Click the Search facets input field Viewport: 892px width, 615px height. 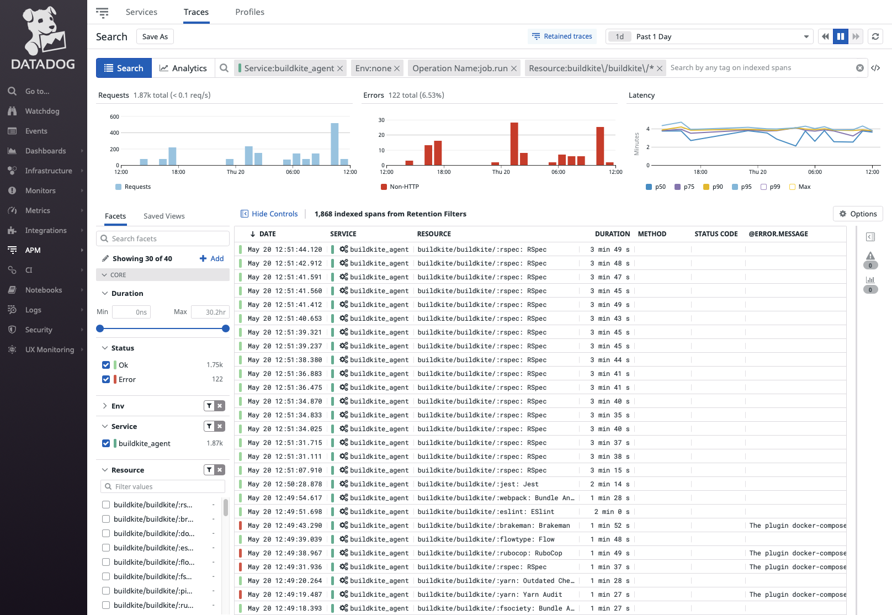tap(162, 238)
